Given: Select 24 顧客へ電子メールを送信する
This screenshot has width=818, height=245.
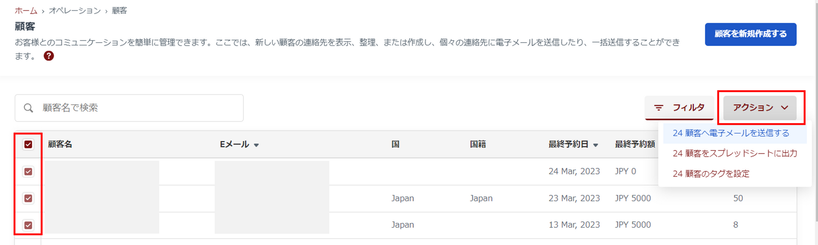Looking at the screenshot, I should coord(731,133).
